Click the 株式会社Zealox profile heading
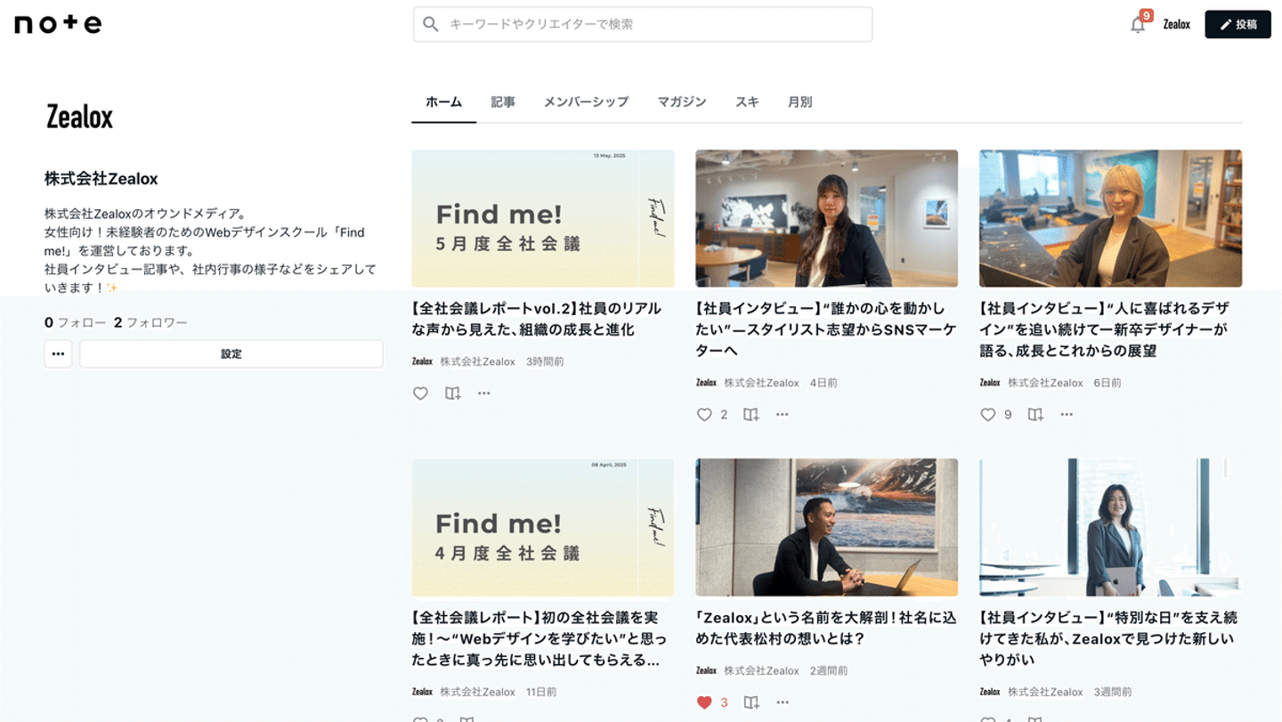The height and width of the screenshot is (722, 1282). pos(101,179)
